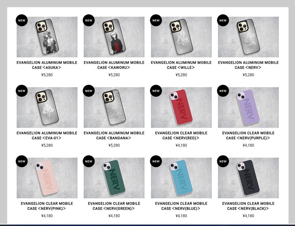
Task: View the NERV aluminum case image
Action: [248, 37]
